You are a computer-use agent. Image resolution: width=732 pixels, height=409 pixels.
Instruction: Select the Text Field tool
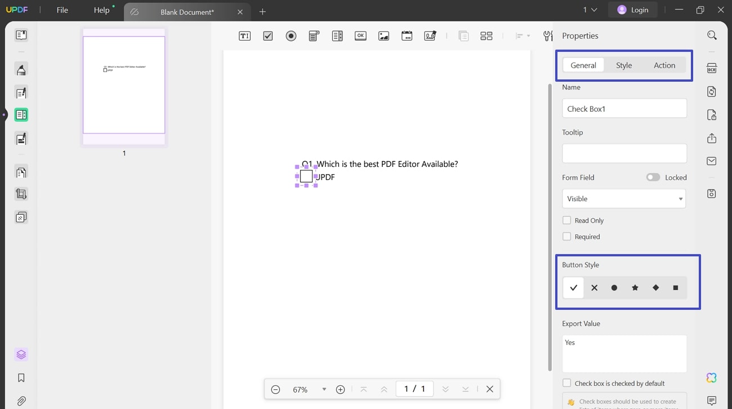pyautogui.click(x=244, y=35)
